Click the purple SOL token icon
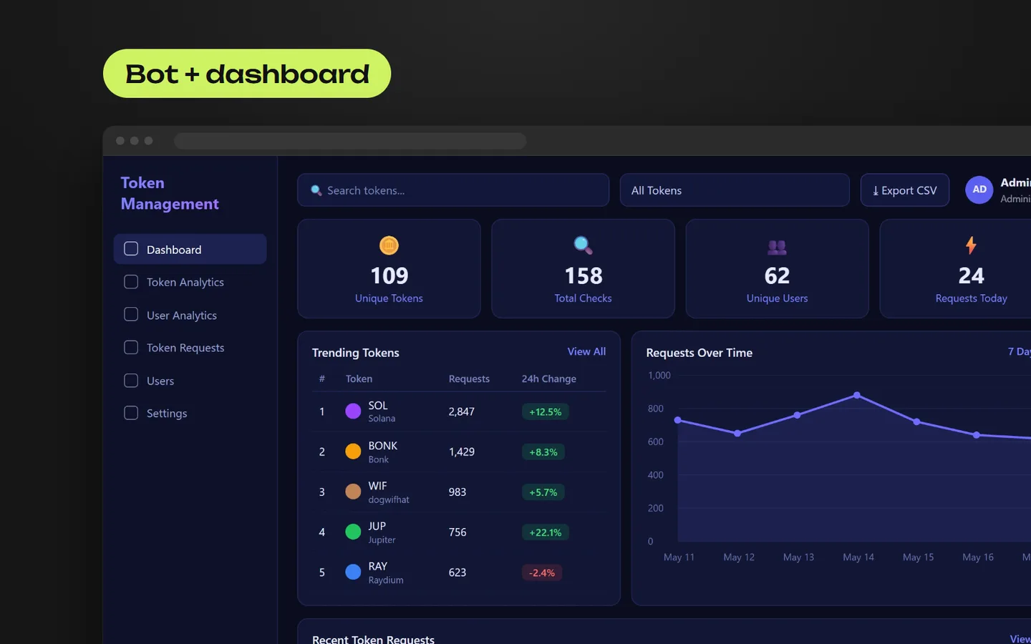The image size is (1031, 644). click(x=353, y=411)
